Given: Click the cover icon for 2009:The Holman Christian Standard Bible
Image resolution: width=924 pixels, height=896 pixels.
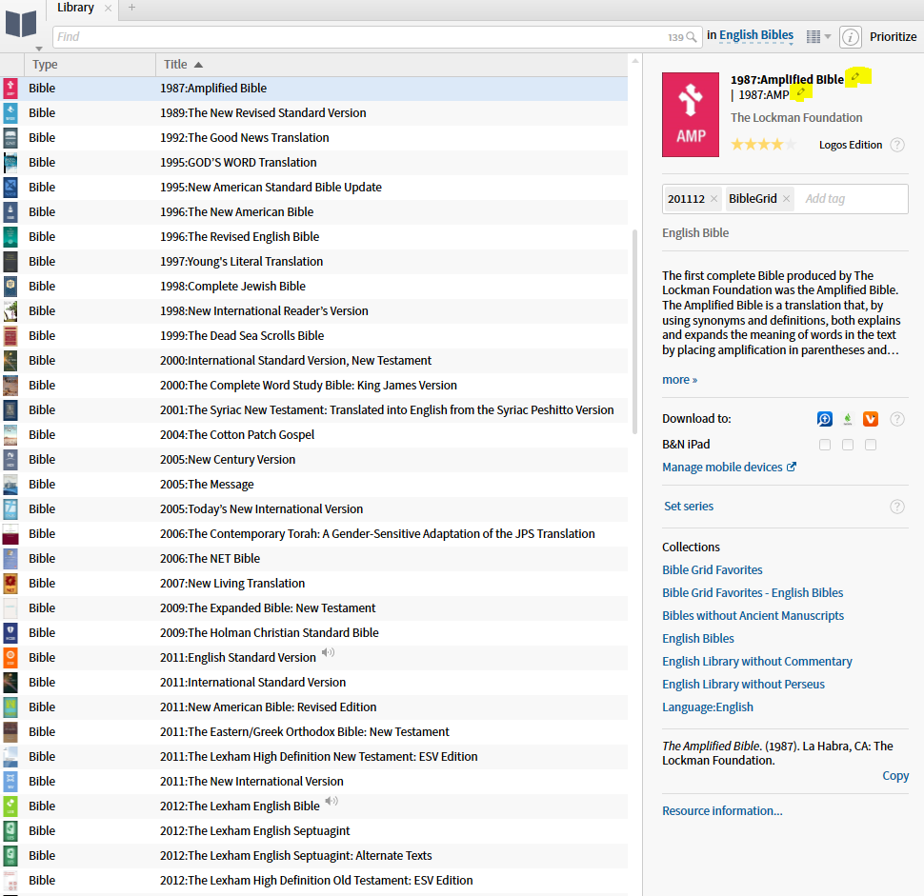Looking at the screenshot, I should click(10, 632).
